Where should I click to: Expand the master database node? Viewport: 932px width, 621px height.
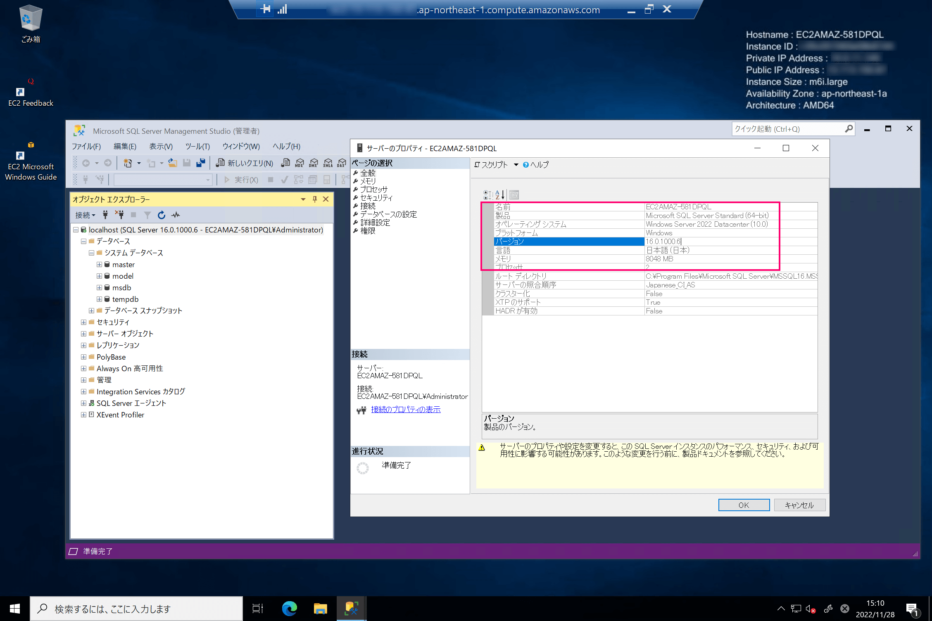click(x=99, y=265)
